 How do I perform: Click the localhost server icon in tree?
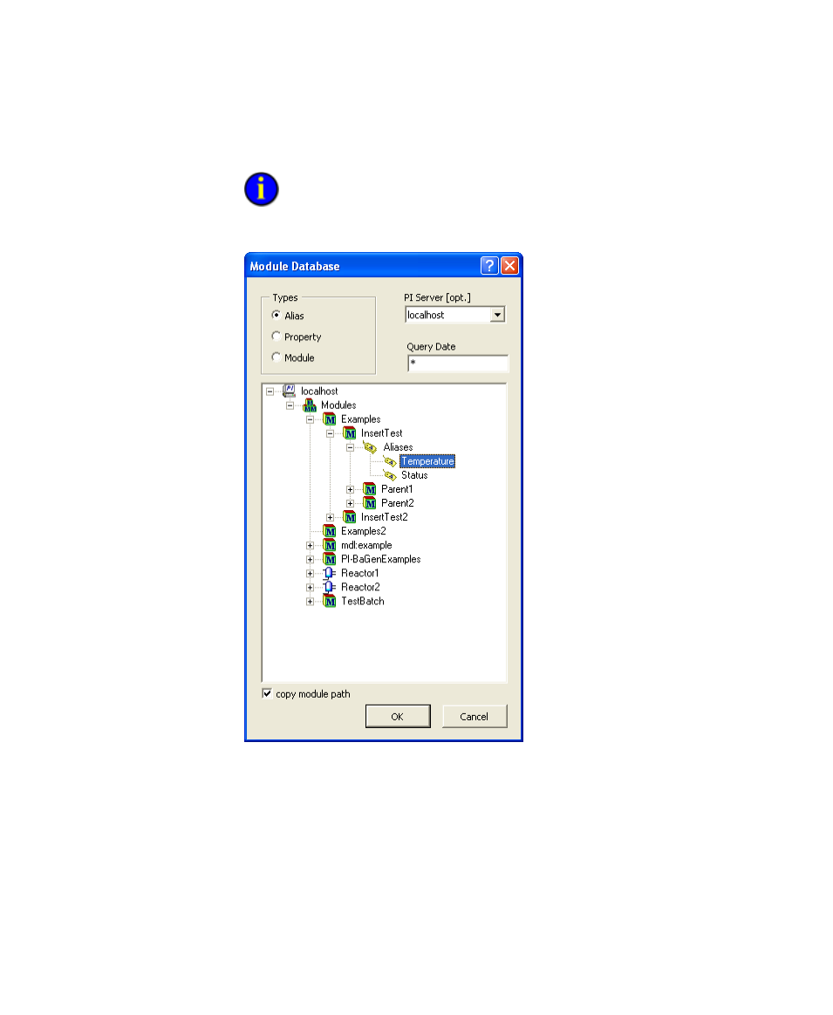pos(289,391)
